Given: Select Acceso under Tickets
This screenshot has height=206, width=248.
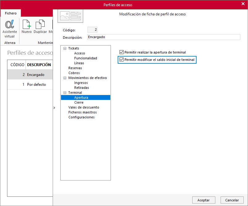Looking at the screenshot, I should click(x=79, y=53).
